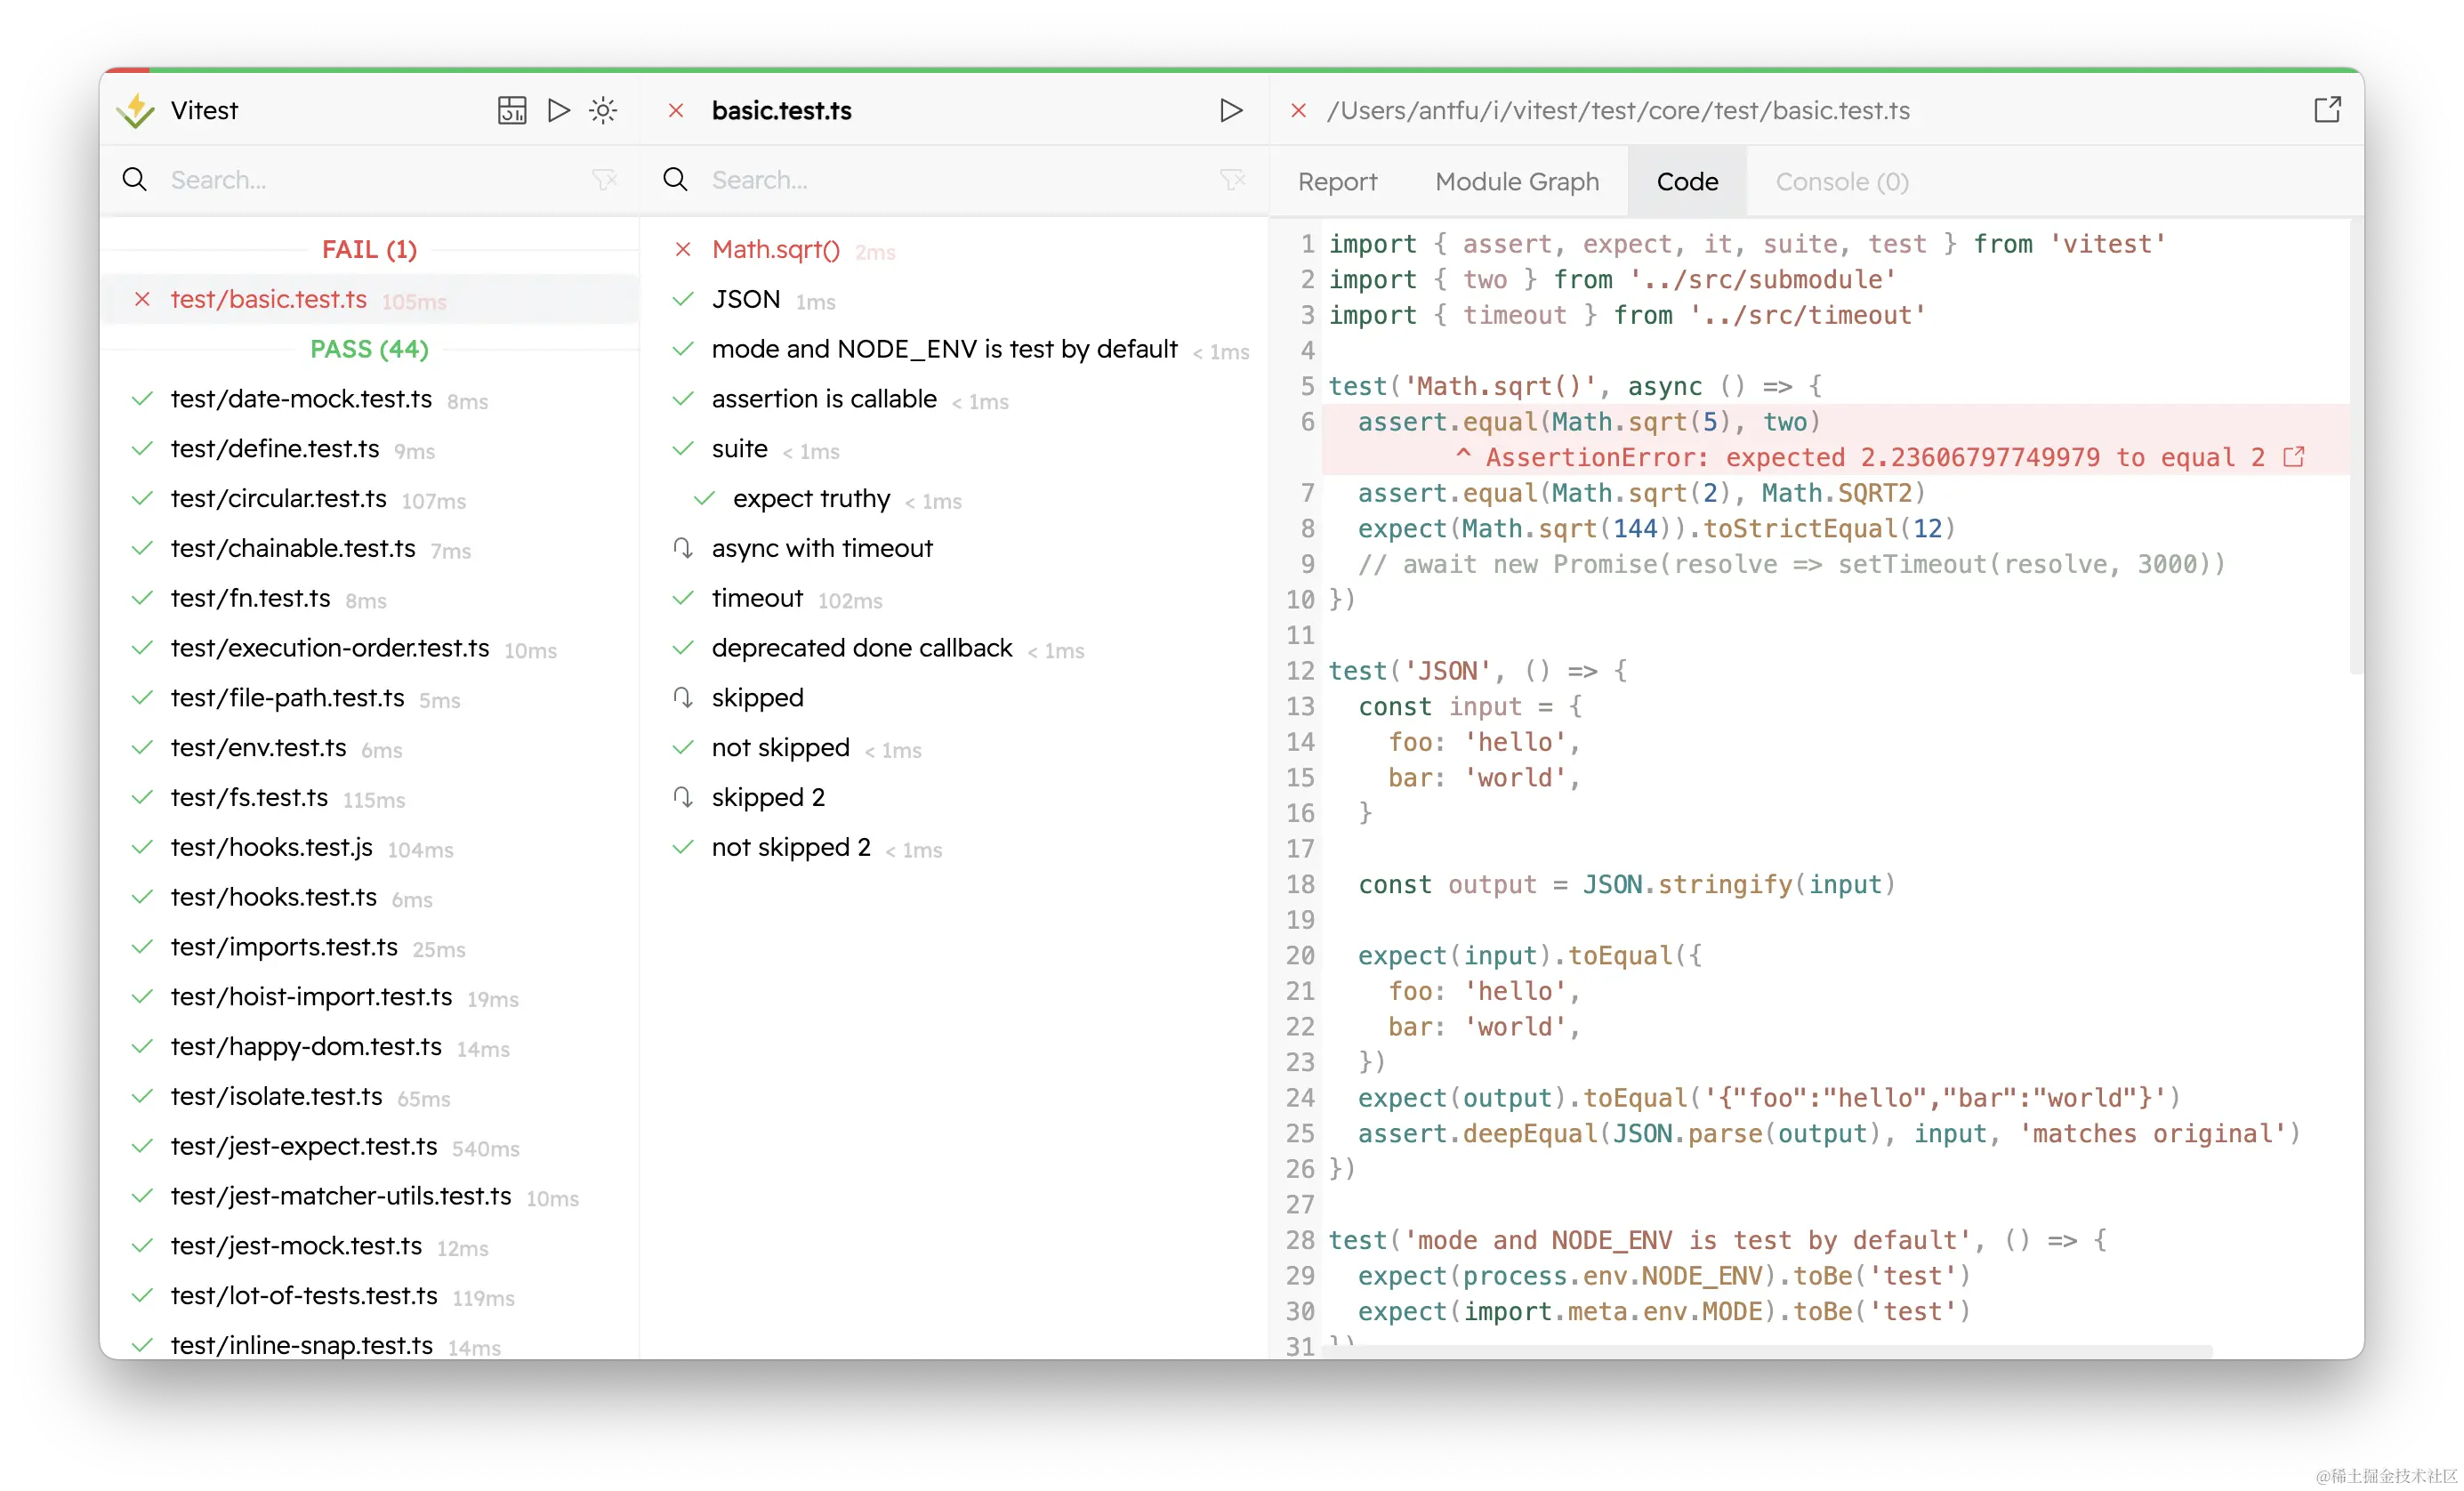This screenshot has width=2464, height=1491.
Task: Select the Code tab
Action: 1687,182
